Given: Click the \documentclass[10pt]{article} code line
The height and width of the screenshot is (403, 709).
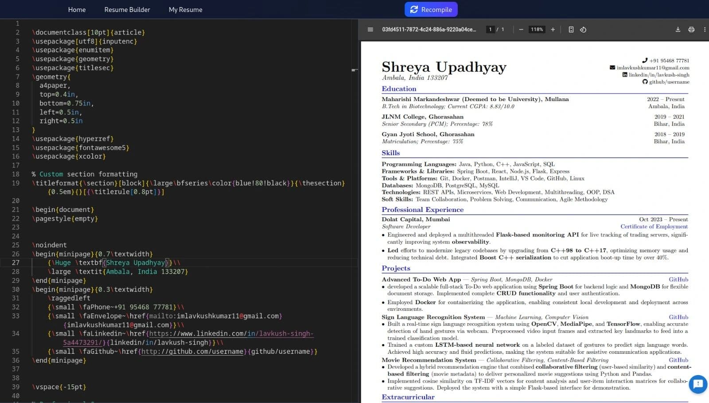Looking at the screenshot, I should [x=88, y=32].
